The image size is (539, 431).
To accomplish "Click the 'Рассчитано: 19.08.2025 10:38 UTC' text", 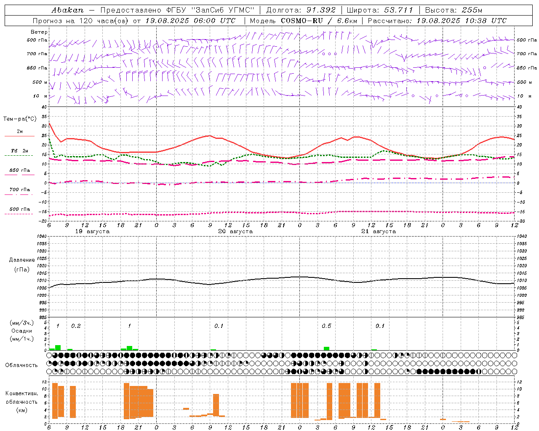I will point(437,21).
